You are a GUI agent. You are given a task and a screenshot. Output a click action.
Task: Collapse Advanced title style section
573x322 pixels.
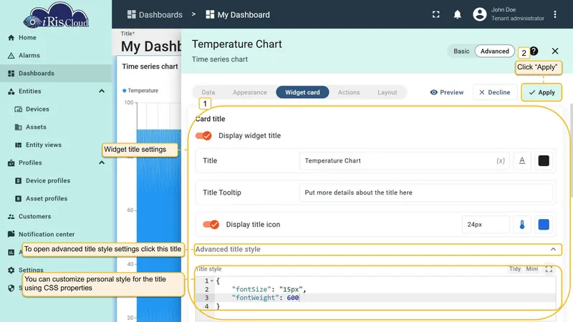(553, 249)
